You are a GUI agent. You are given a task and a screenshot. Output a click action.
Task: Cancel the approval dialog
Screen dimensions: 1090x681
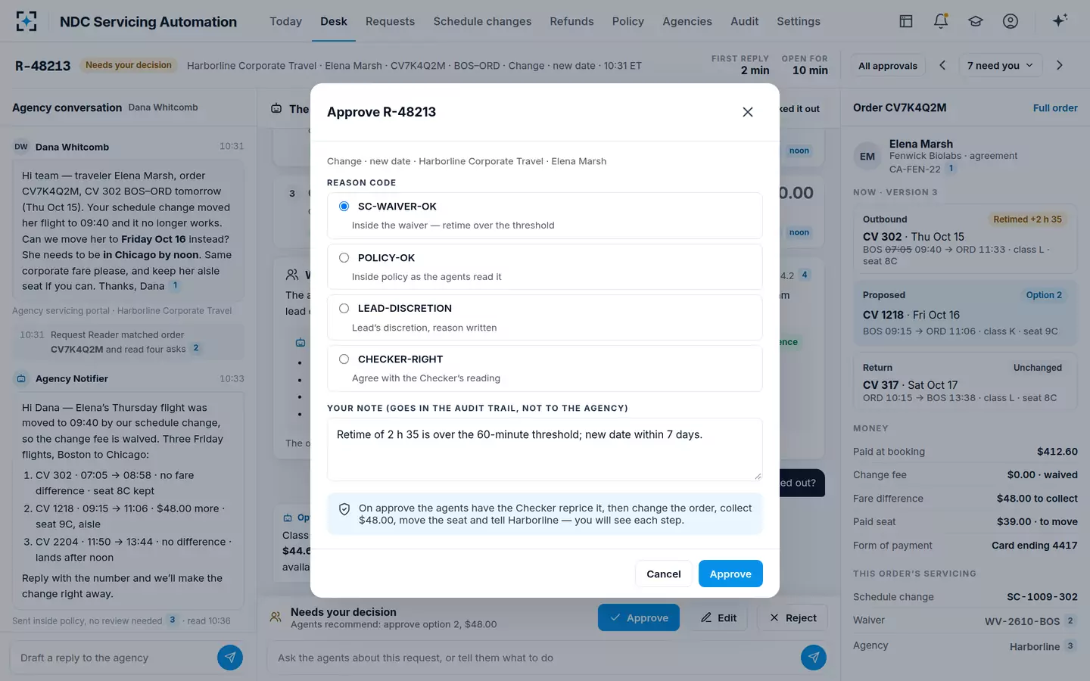click(x=664, y=574)
